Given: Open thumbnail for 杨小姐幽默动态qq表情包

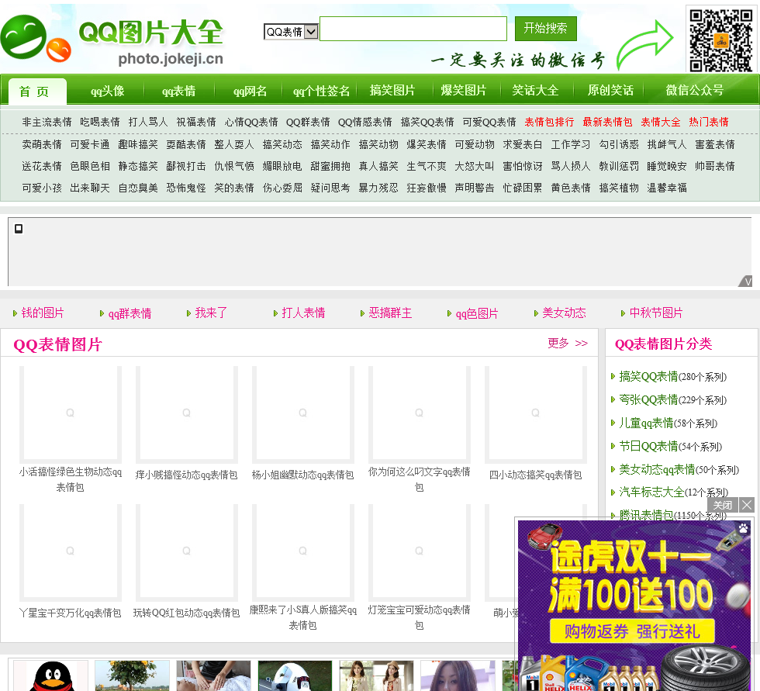Looking at the screenshot, I should [303, 413].
